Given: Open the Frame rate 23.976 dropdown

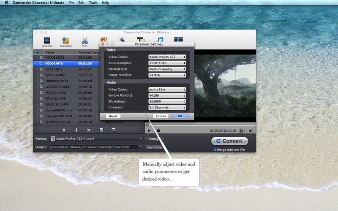Looking at the screenshot, I should 167,75.
